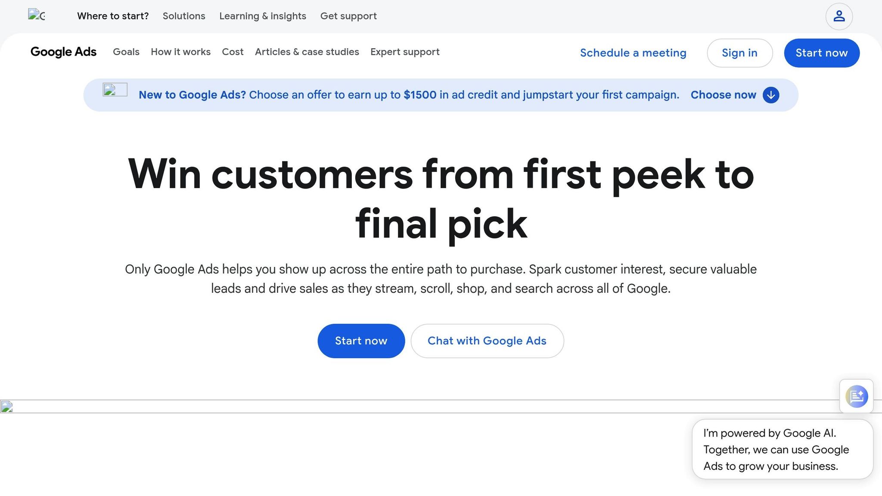Open the account profile icon

839,16
